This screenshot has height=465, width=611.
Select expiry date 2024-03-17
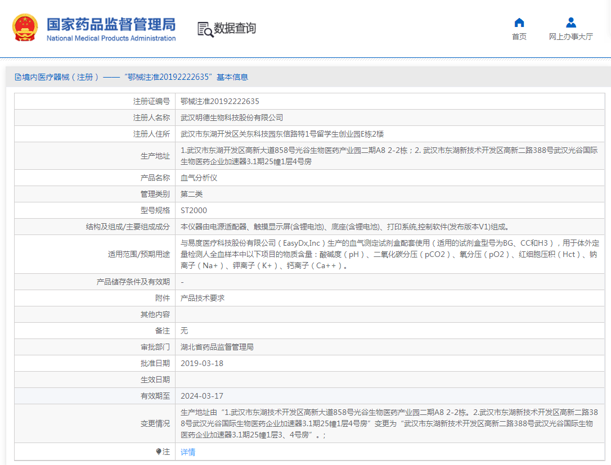pos(202,396)
